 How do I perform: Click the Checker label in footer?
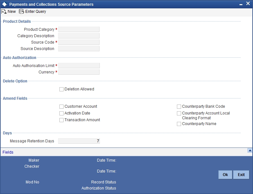tap(32, 166)
